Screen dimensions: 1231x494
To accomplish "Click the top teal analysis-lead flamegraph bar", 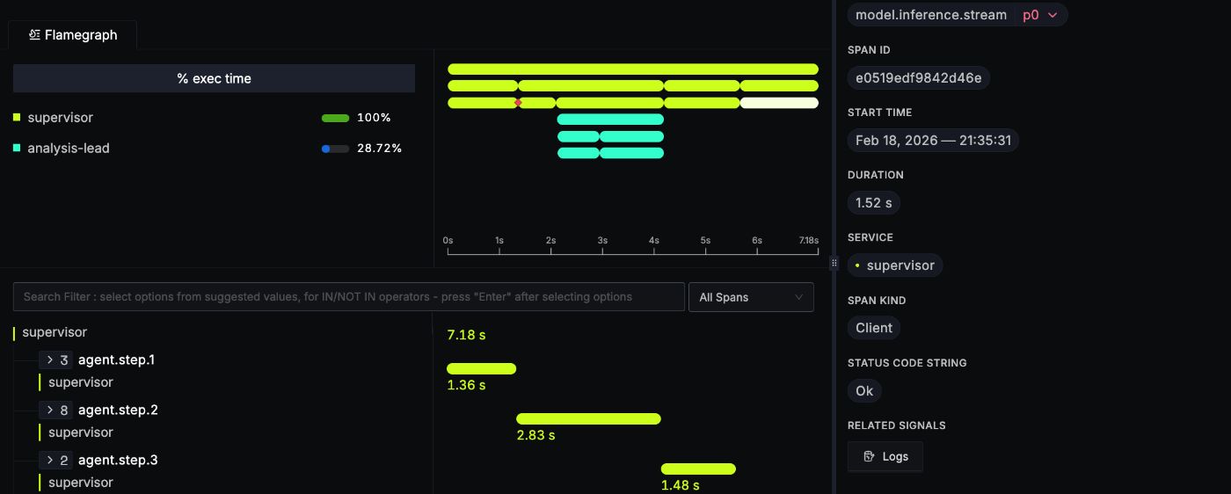I will pos(610,120).
